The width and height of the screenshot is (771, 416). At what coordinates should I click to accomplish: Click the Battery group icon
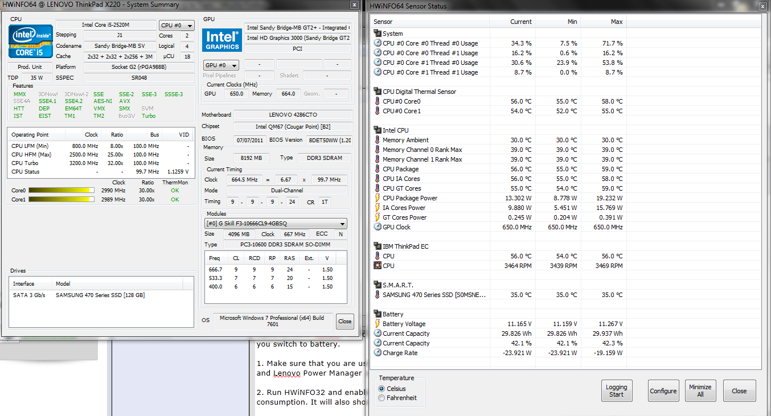coord(378,314)
